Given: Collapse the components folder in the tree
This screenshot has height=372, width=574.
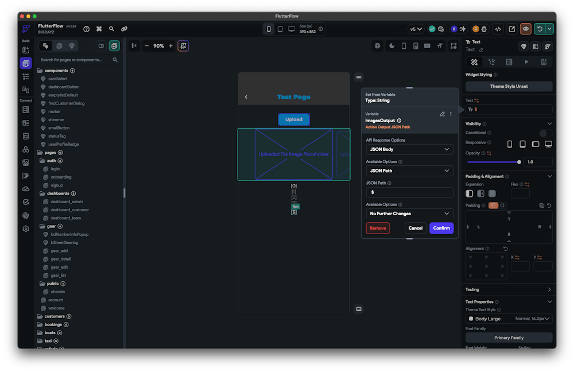Looking at the screenshot, I should pyautogui.click(x=40, y=71).
